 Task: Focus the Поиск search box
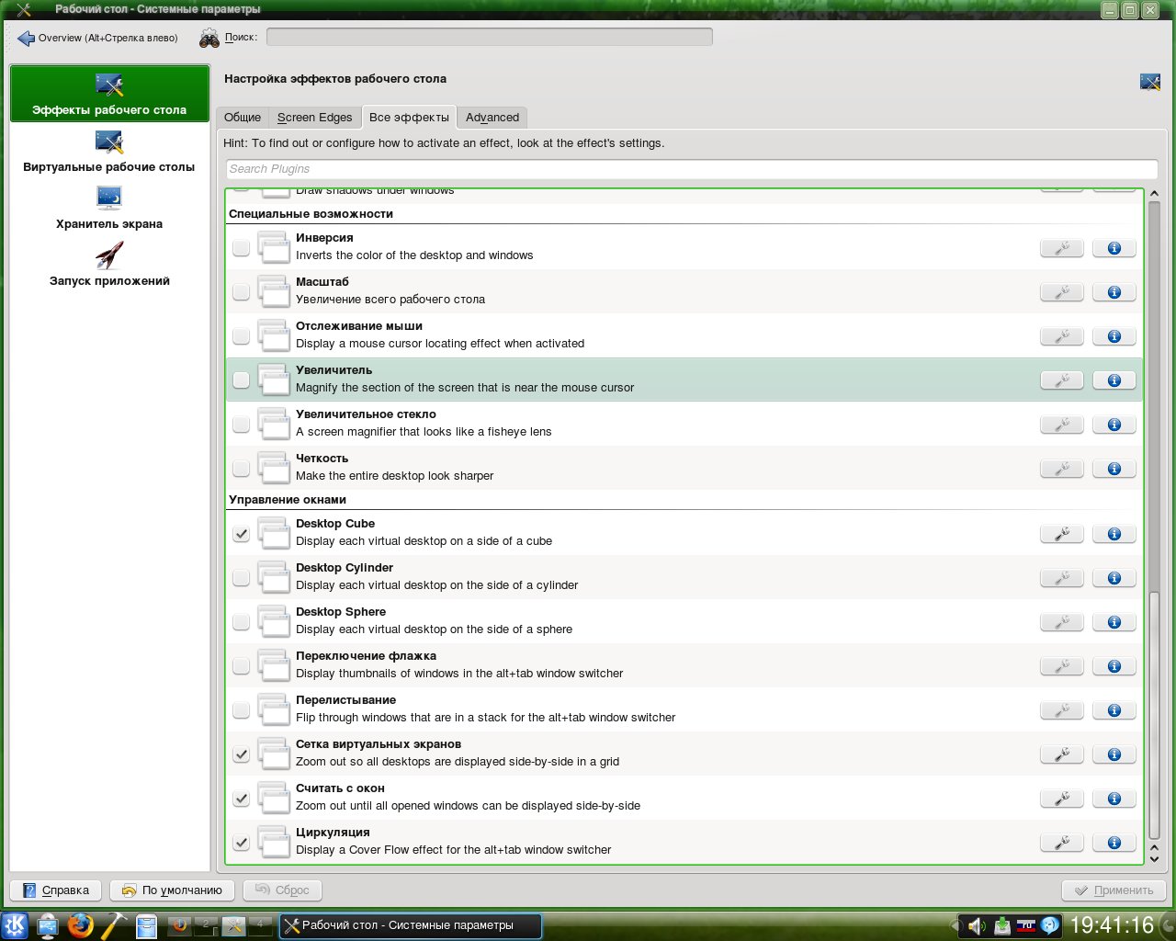click(490, 37)
